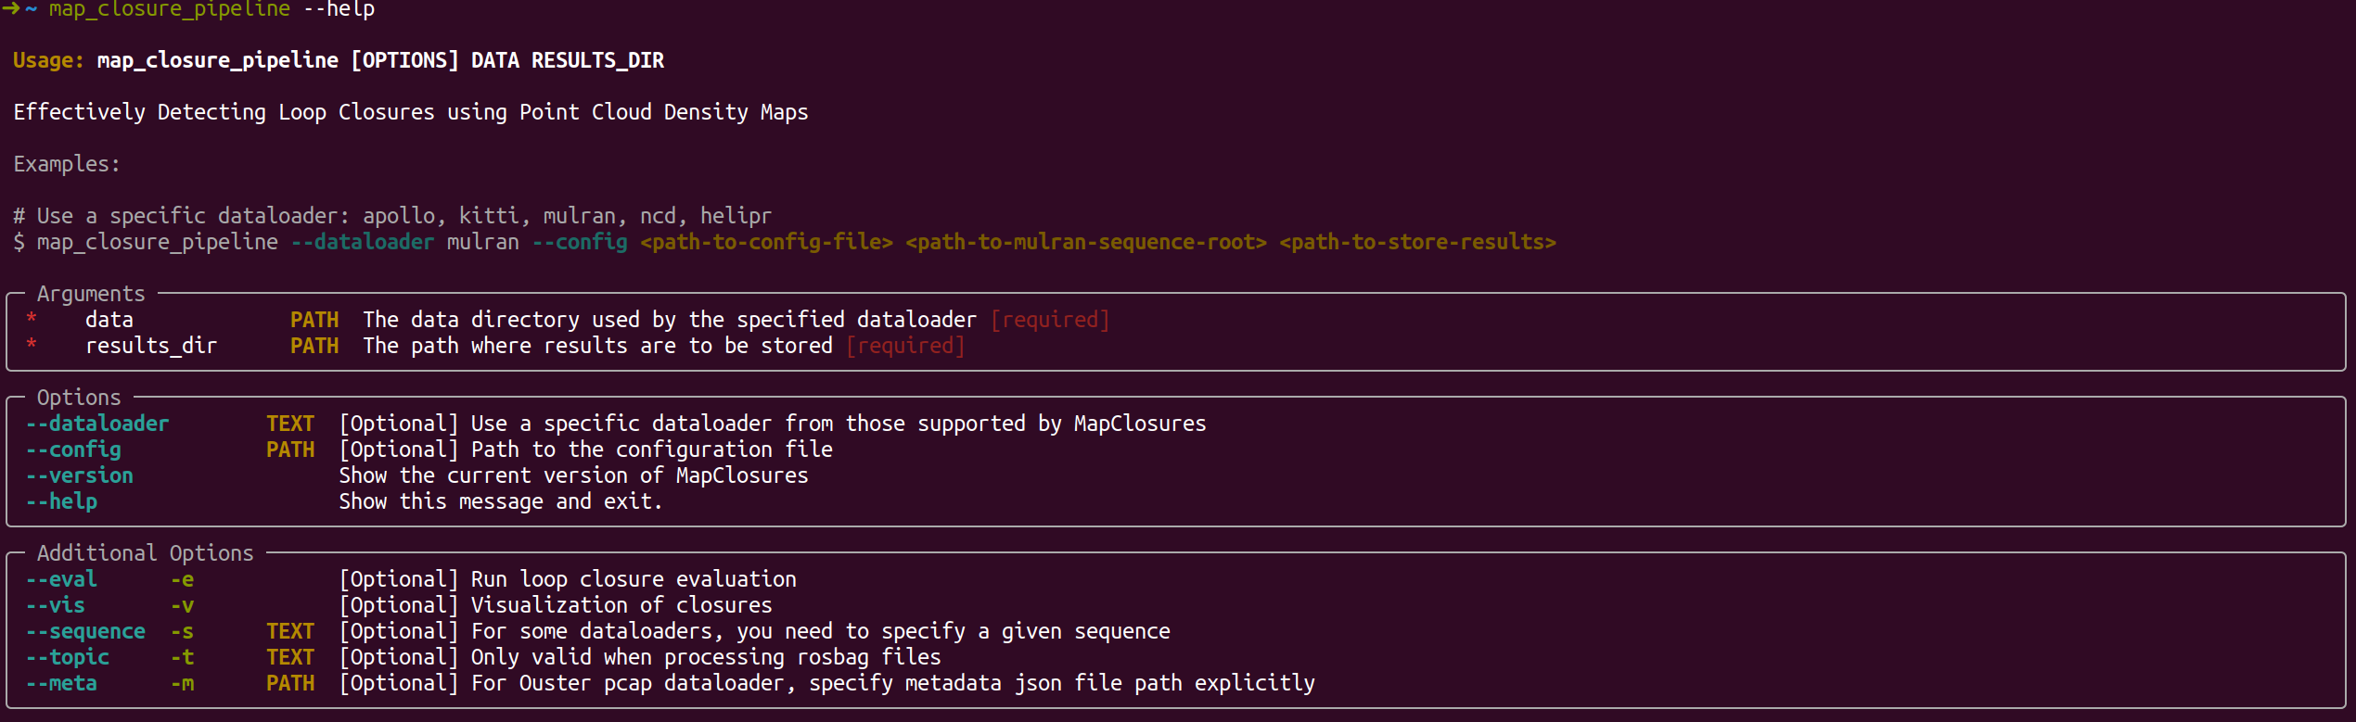Click [OPTIONS] in the Usage line
This screenshot has width=2356, height=722.
point(404,60)
